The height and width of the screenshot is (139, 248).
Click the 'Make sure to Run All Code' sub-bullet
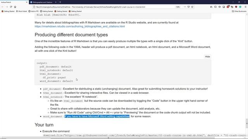pyautogui.click(x=130, y=112)
